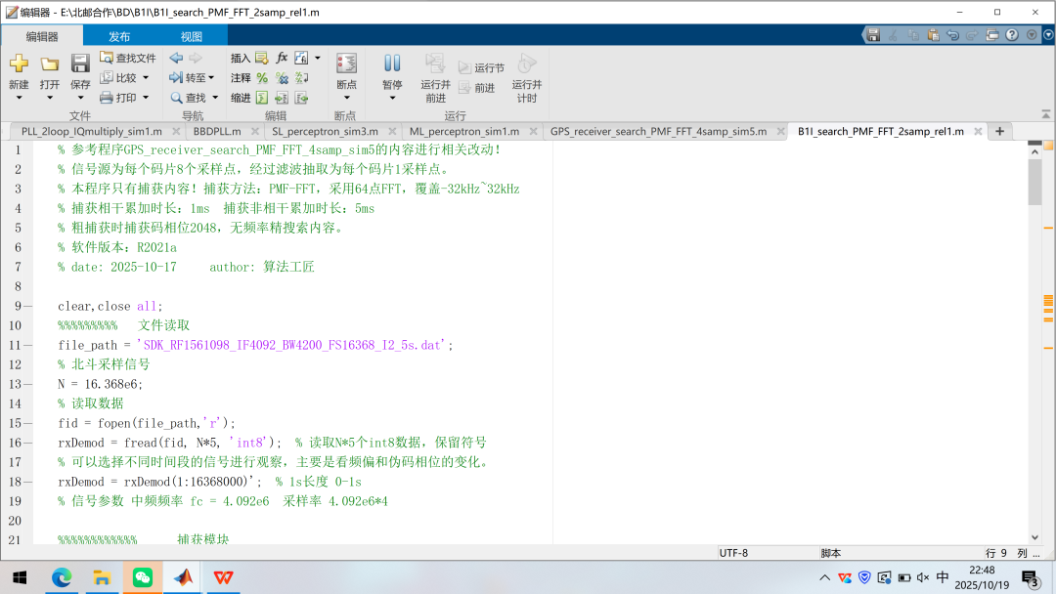Viewport: 1056px width, 594px height.
Task: Click the fx insert function icon
Action: click(282, 58)
